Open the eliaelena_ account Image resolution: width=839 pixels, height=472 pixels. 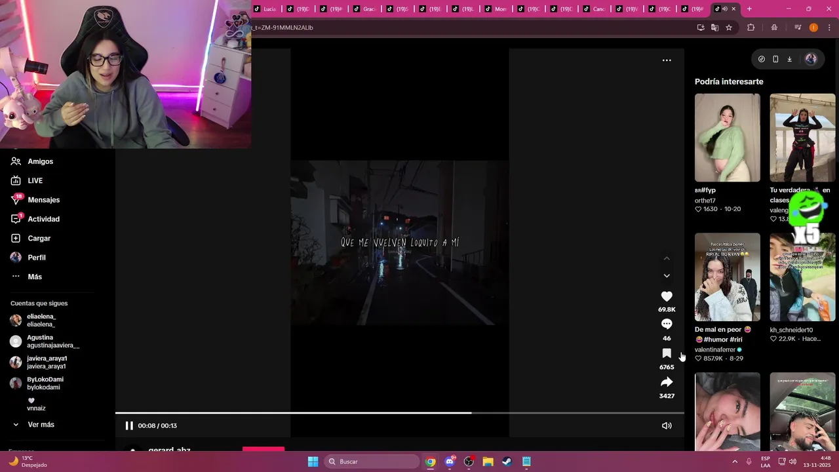41,321
